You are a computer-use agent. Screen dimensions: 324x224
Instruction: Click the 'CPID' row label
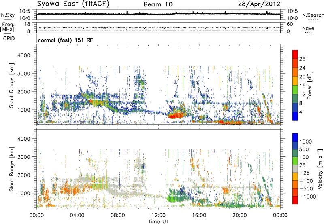point(9,38)
